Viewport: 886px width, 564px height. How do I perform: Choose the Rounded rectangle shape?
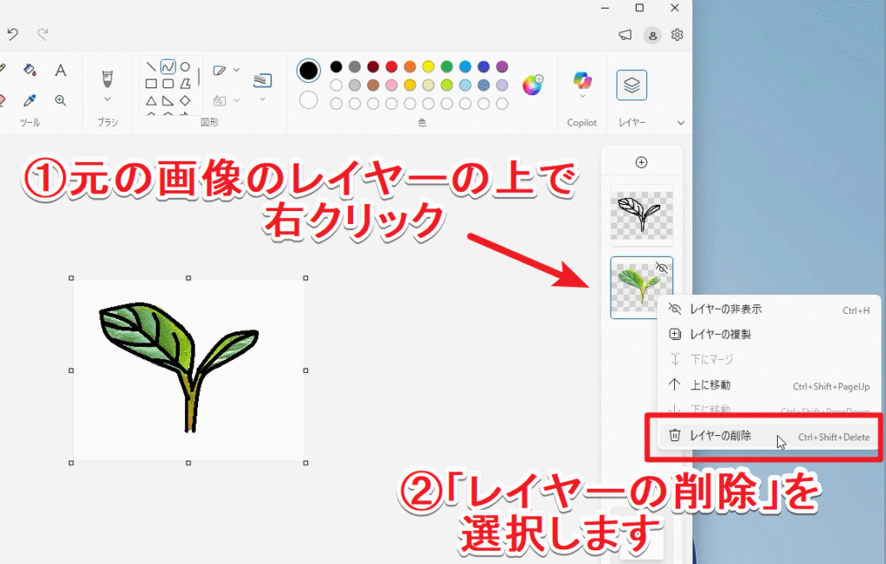(x=168, y=84)
